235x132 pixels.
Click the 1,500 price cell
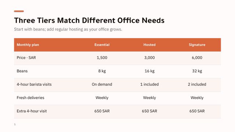pos(102,58)
